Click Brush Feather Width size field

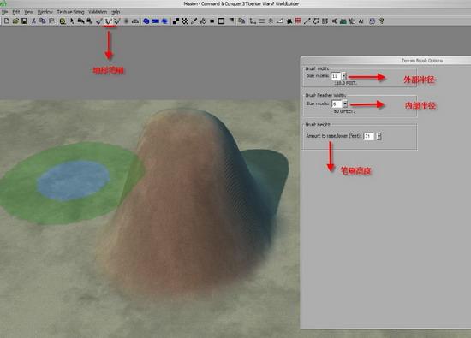[x=337, y=104]
